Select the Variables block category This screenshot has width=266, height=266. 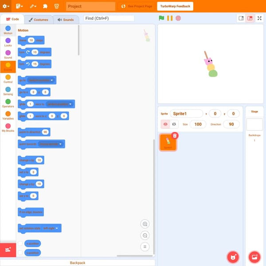[8, 116]
